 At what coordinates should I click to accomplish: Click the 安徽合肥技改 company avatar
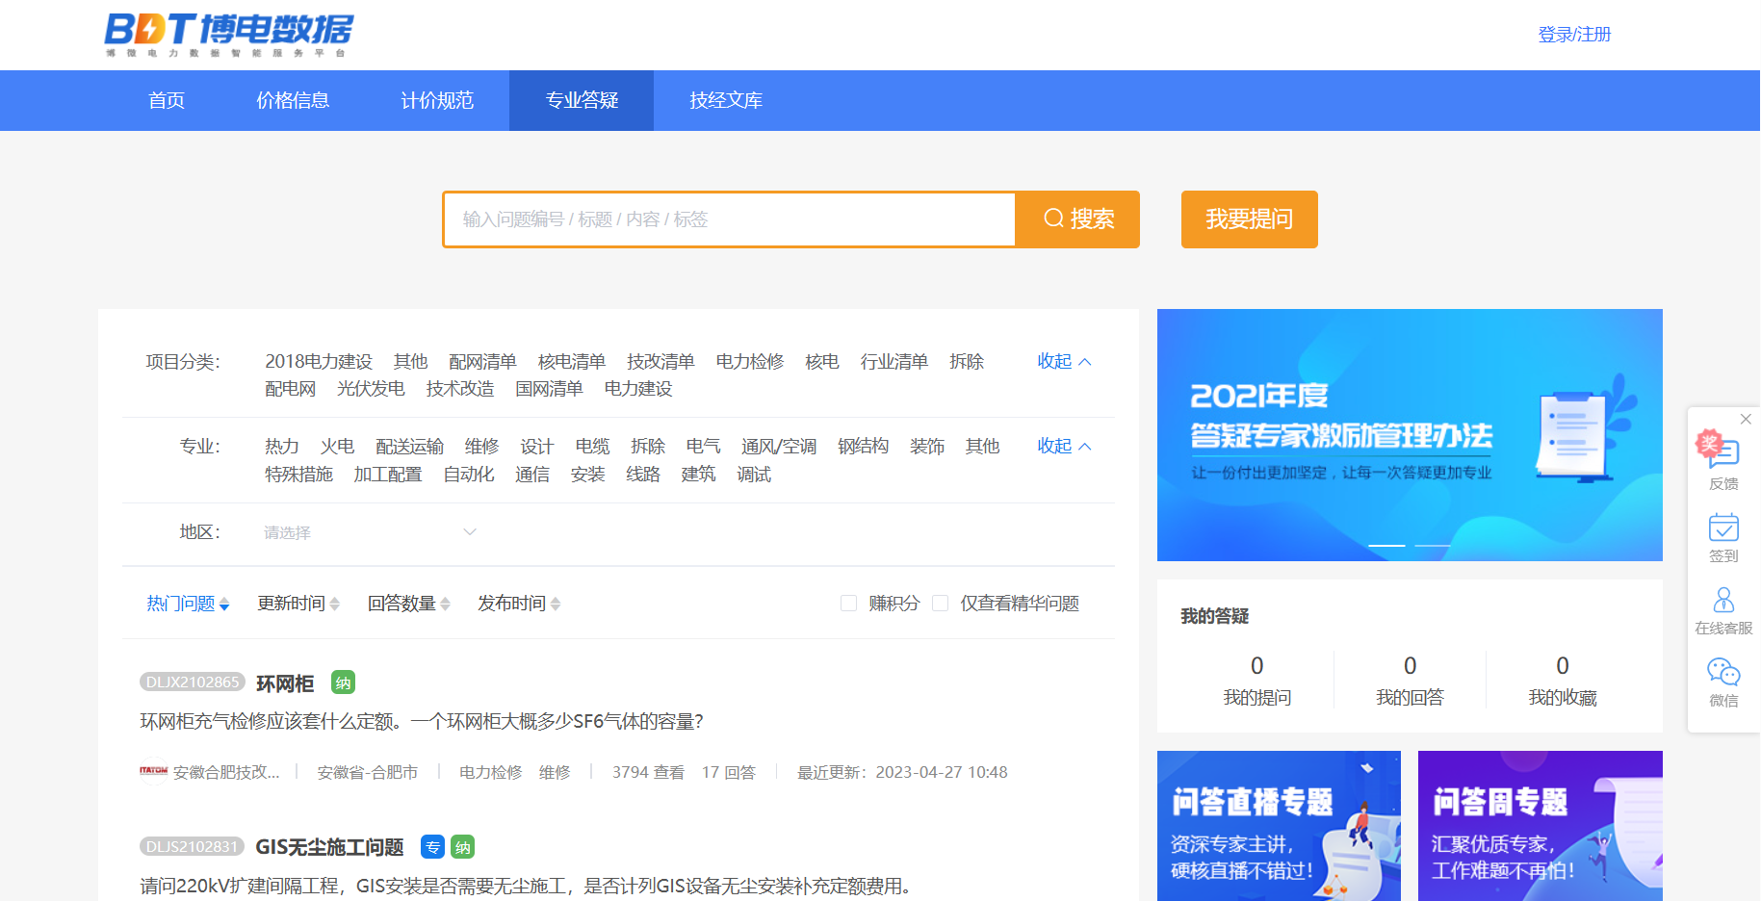pyautogui.click(x=154, y=771)
